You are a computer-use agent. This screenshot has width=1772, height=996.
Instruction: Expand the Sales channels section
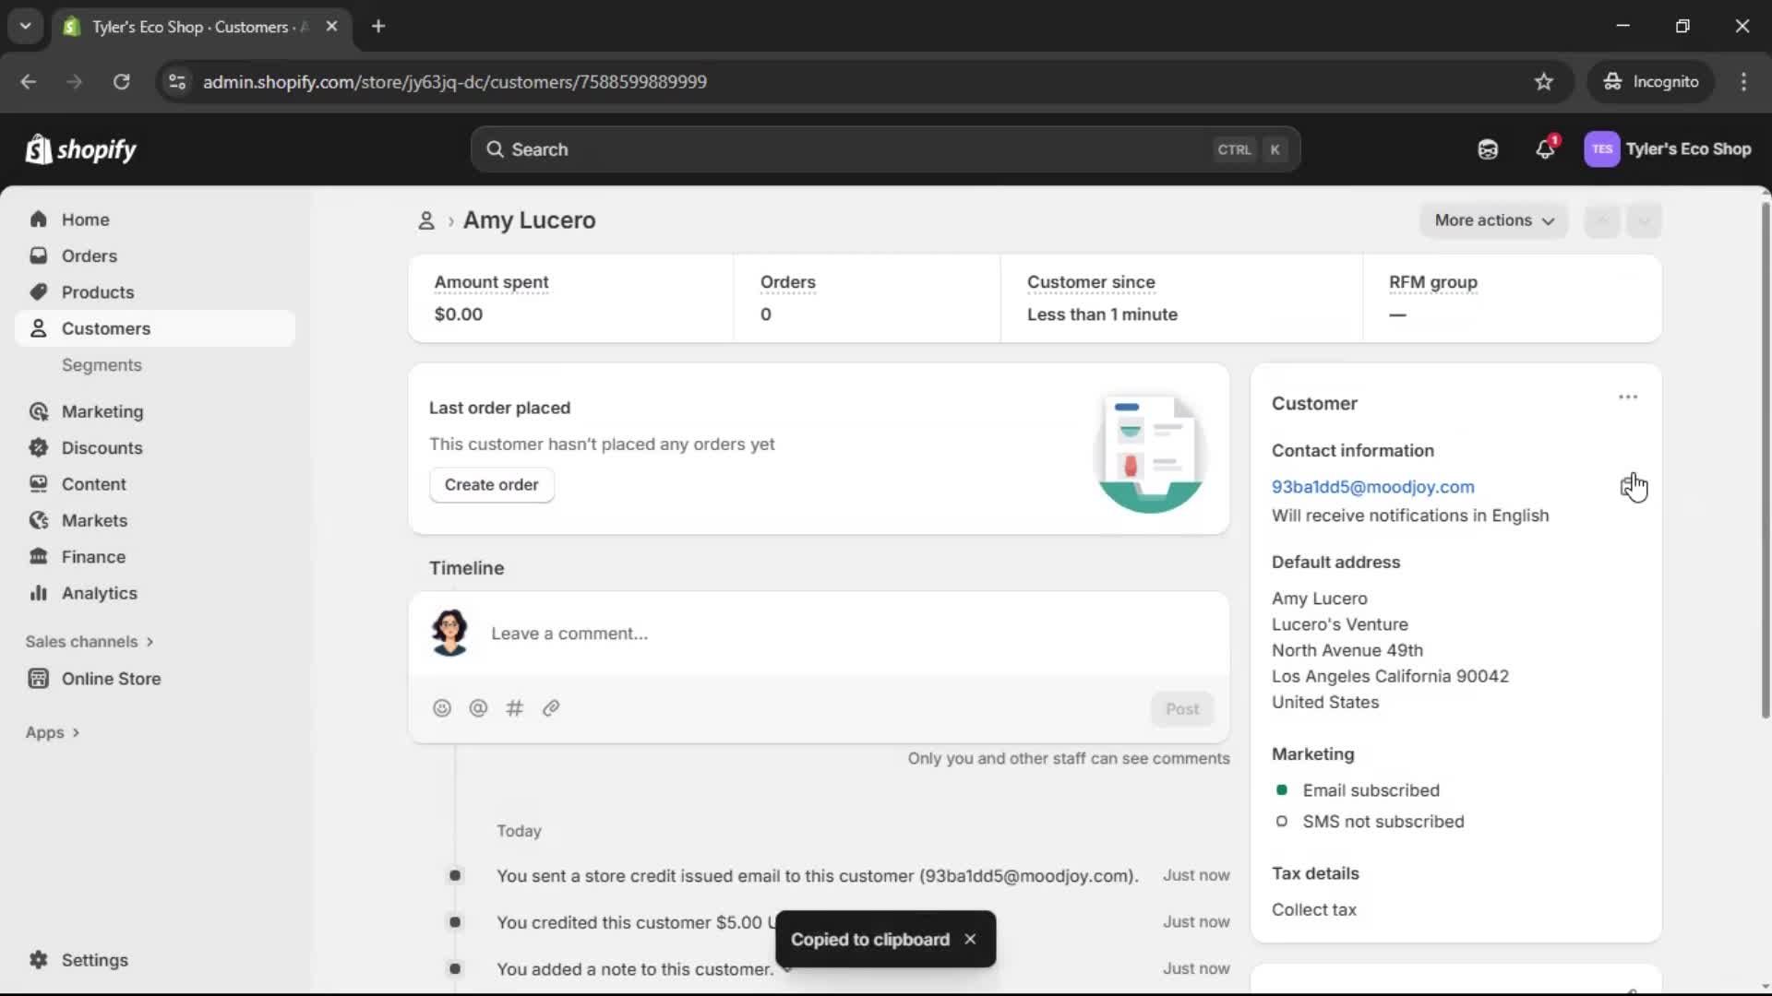(x=90, y=641)
